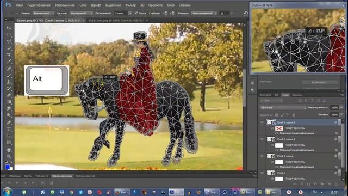Click the timeline play button

tap(17, 183)
